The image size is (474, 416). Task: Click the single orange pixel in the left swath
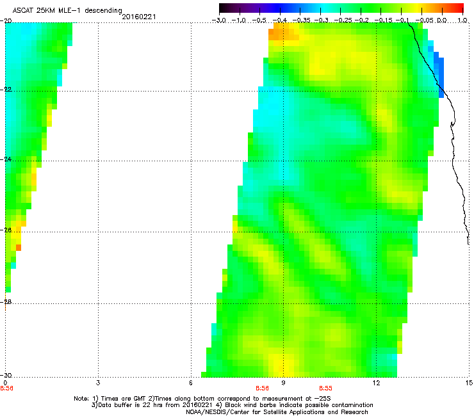pos(19,248)
